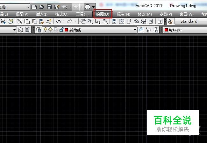The image size is (207, 143).
Task: Open Quick Access undo history dropdown arrow
Action: coord(70,7)
